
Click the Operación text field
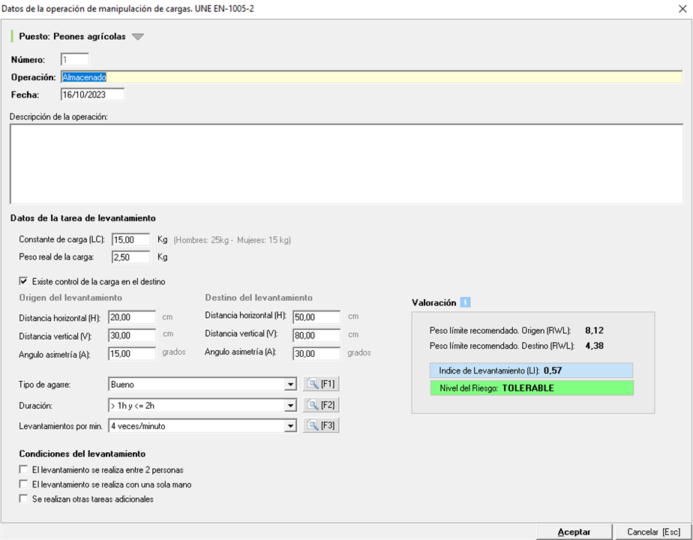(x=371, y=77)
